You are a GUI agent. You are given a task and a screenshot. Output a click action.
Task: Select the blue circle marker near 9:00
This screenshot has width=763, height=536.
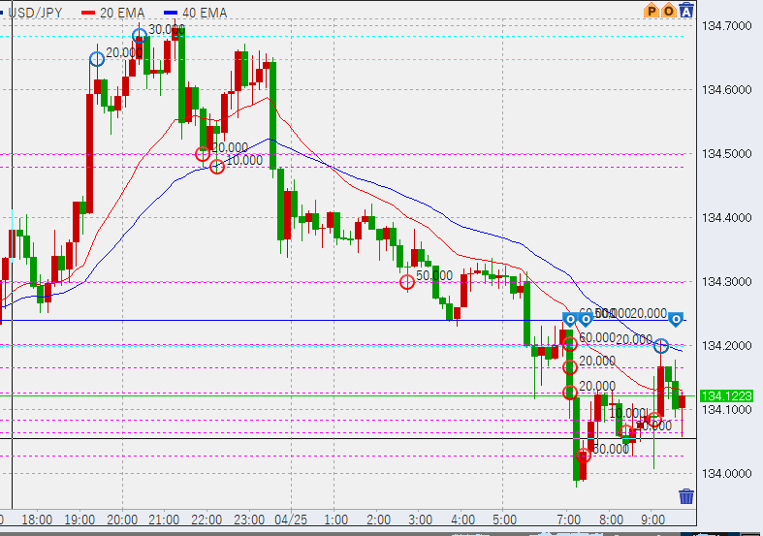pyautogui.click(x=661, y=346)
